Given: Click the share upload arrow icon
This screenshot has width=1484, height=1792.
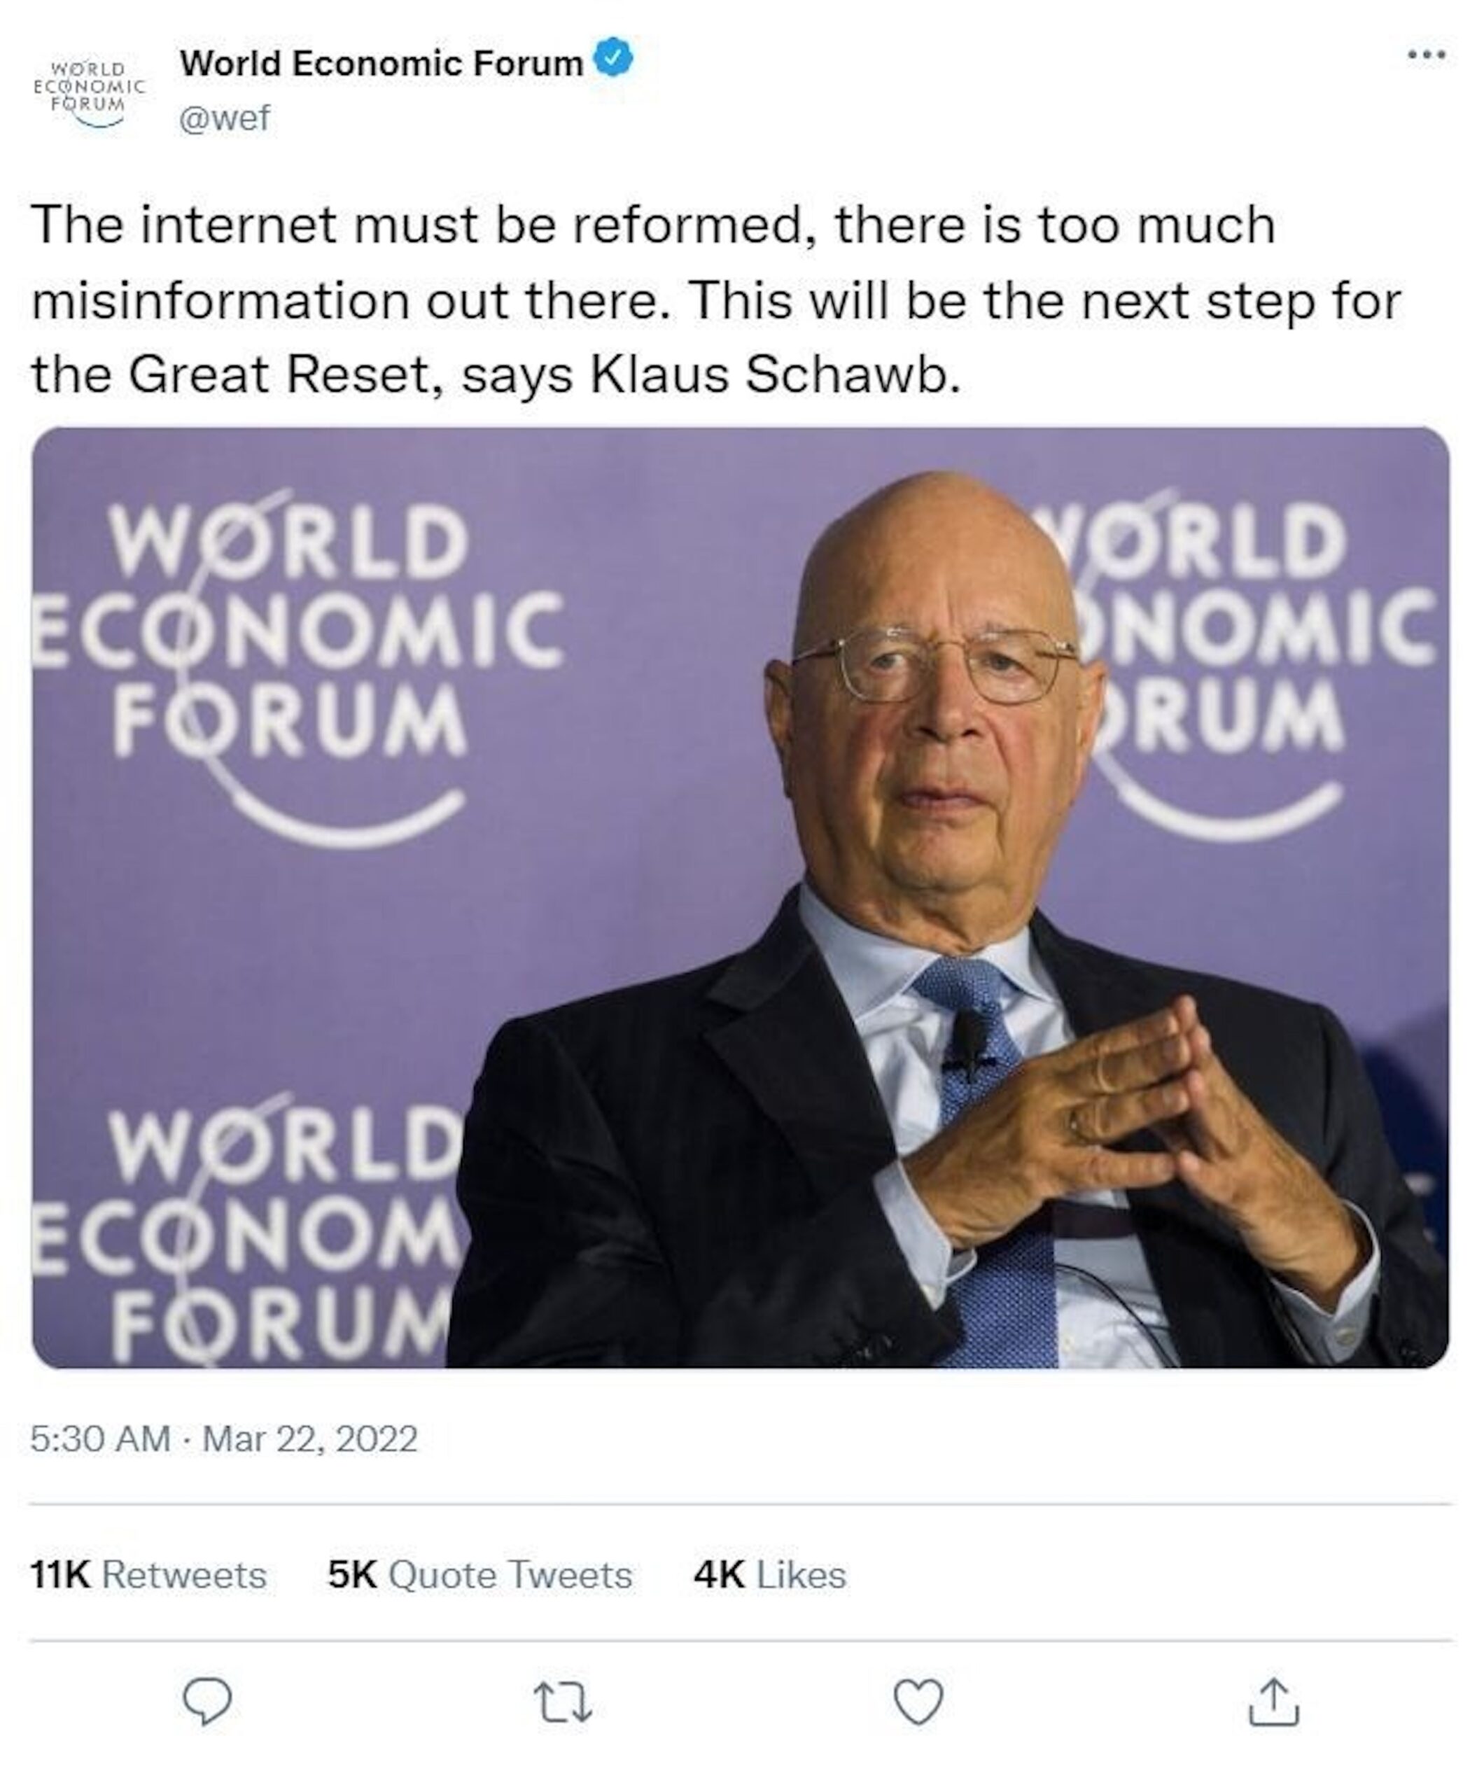Looking at the screenshot, I should coord(1273,1702).
